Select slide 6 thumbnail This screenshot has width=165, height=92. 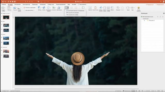[x=6, y=51]
